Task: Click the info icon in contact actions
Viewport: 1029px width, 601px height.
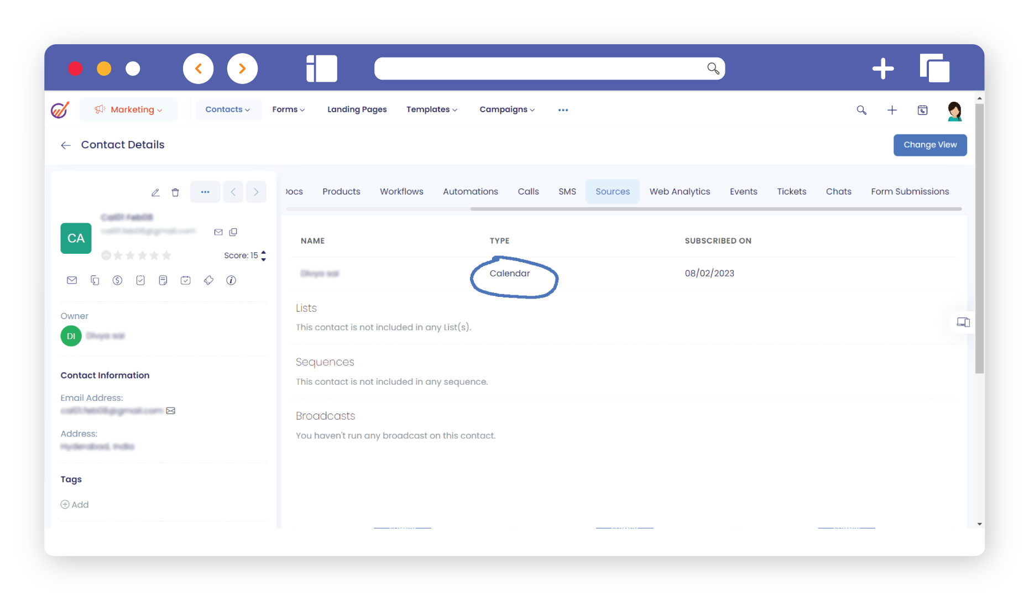Action: click(x=231, y=280)
